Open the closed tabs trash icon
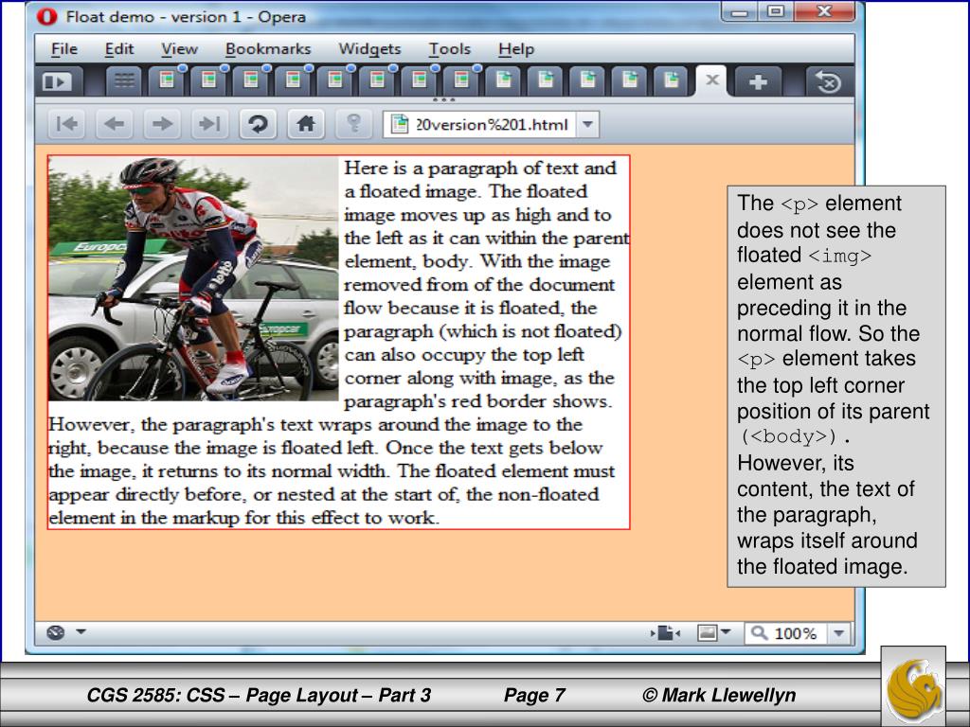 pyautogui.click(x=828, y=81)
